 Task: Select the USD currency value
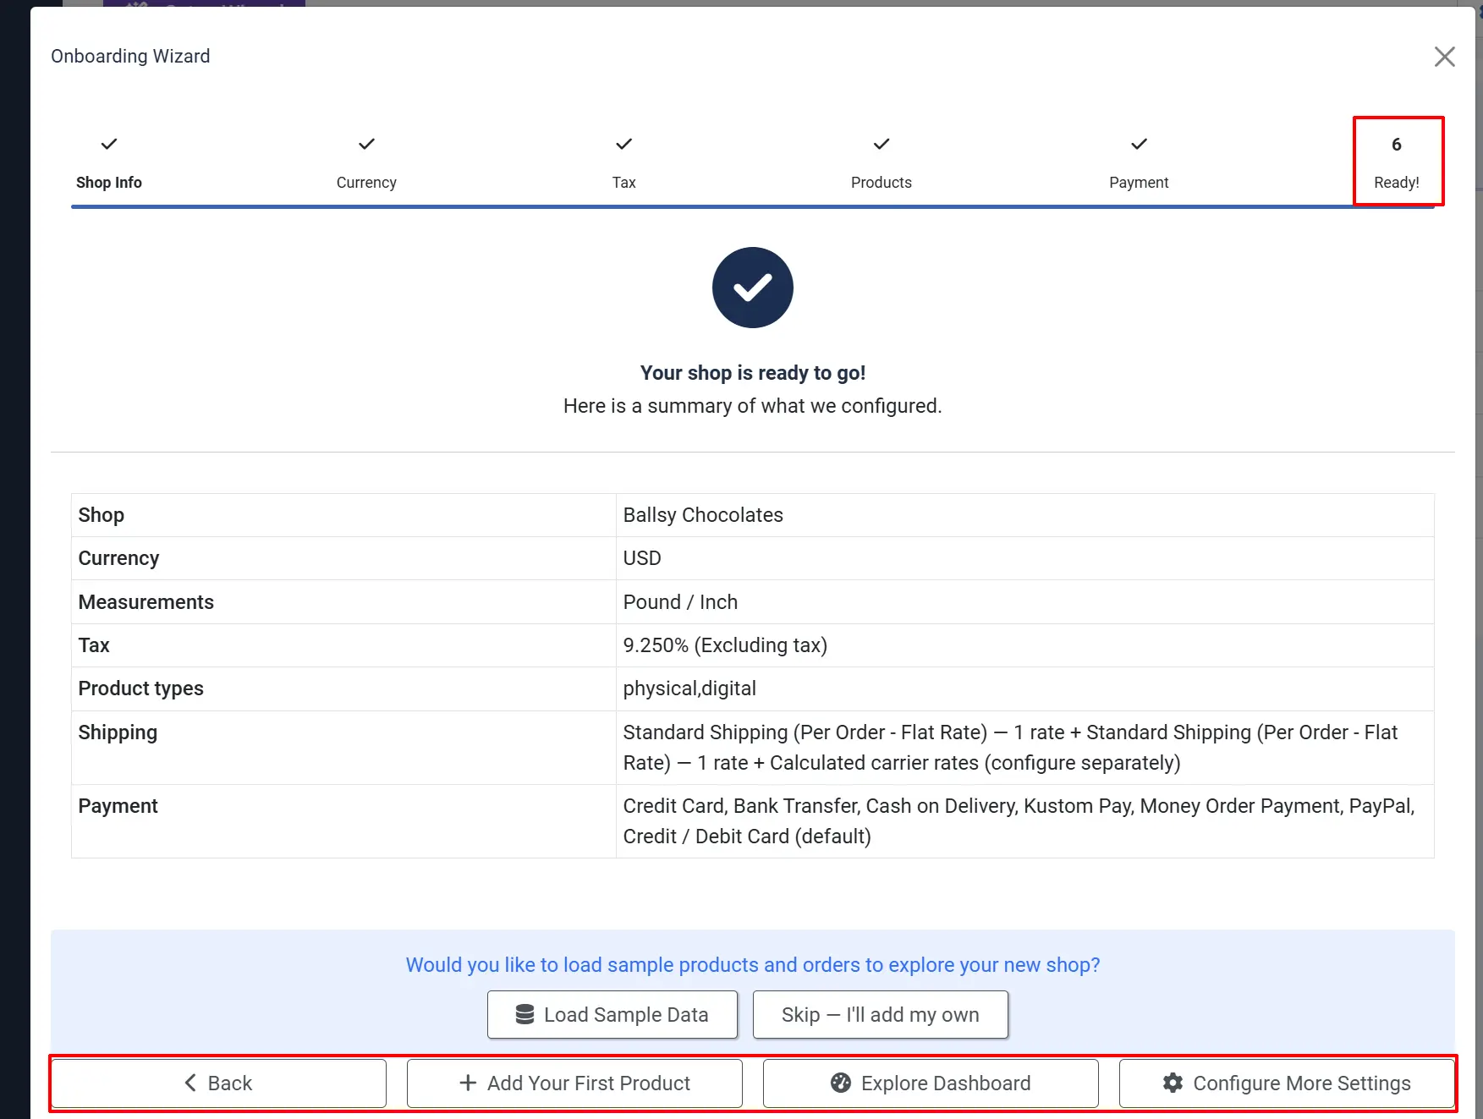click(642, 558)
